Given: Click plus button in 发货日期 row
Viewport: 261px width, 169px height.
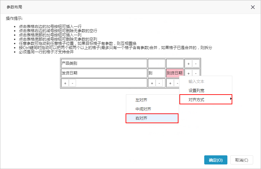Looking at the screenshot, I should [x=189, y=73].
